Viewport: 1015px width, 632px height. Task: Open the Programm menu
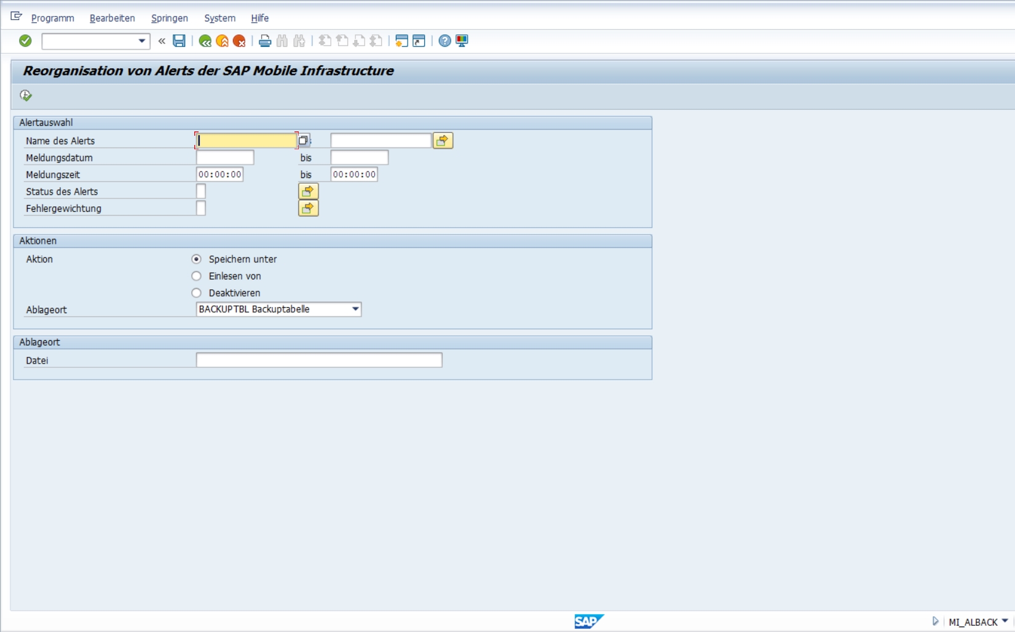(52, 18)
